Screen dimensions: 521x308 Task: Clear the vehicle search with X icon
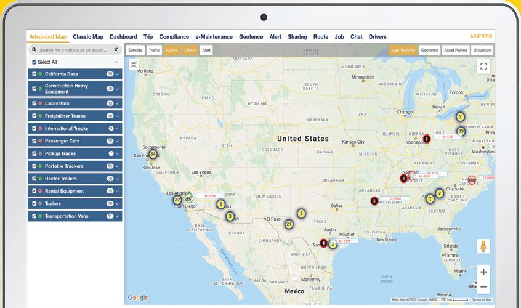(x=116, y=49)
